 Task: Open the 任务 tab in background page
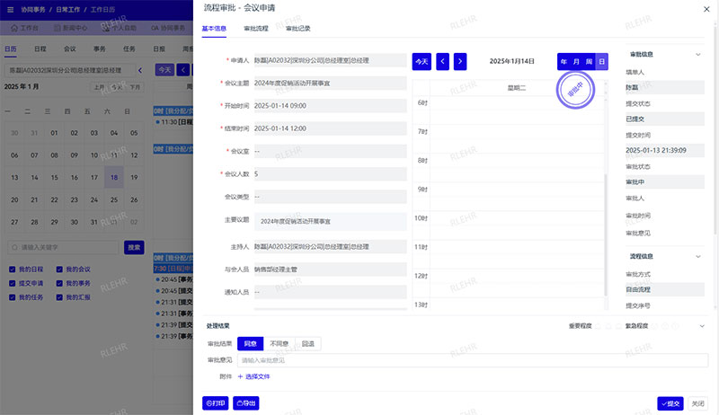point(129,49)
